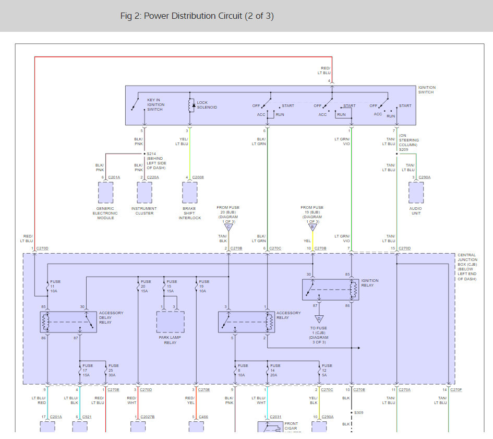This screenshot has height=439, width=493.
Task: Click the Fig 2 Power Distribution Circuit title
Action: (197, 16)
